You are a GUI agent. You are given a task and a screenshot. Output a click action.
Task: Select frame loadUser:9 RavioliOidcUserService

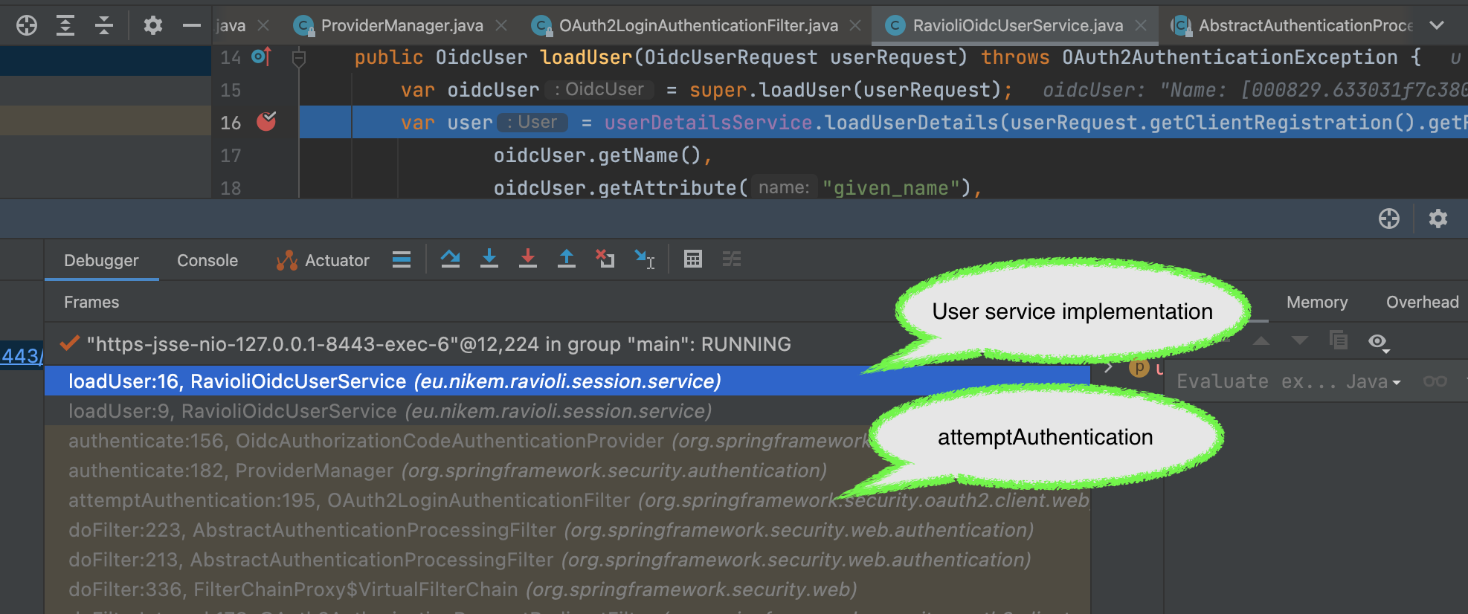(x=567, y=410)
